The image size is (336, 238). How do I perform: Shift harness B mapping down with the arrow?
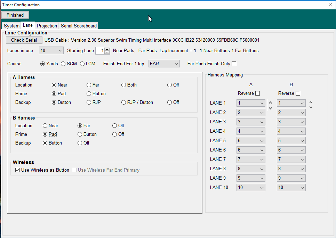point(311,107)
